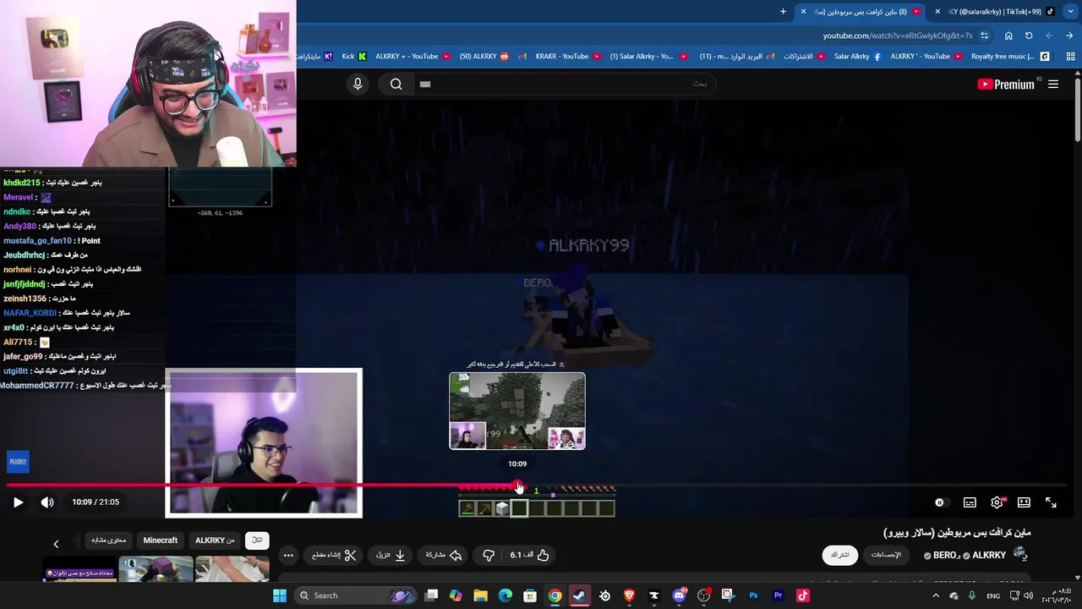This screenshot has height=609, width=1082.
Task: Create a clip with the scissors button
Action: pyautogui.click(x=335, y=555)
